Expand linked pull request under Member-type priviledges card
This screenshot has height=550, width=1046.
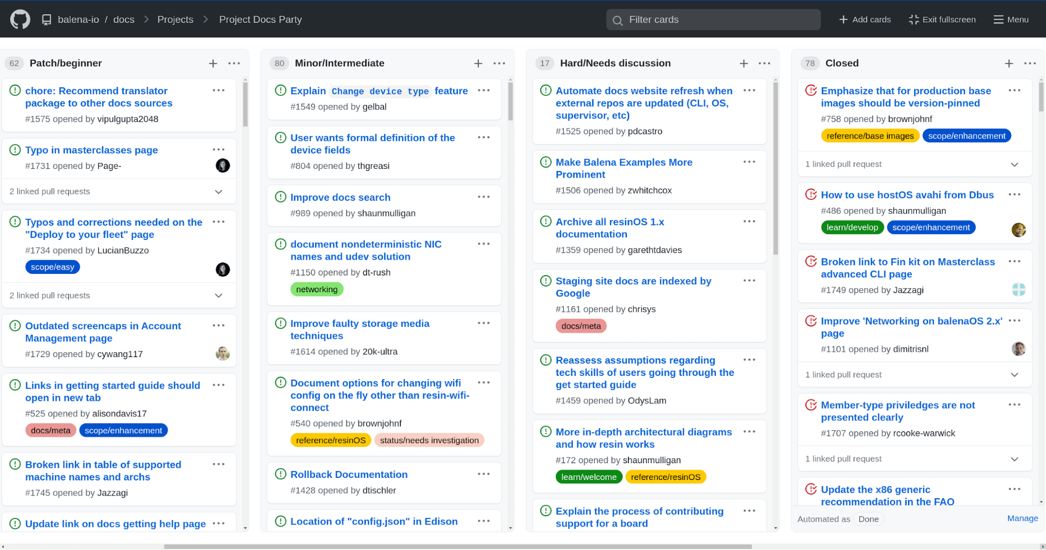tap(1014, 459)
